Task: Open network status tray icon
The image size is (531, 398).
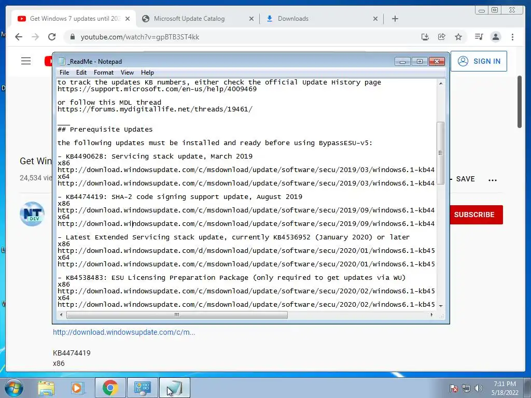Action: click(466, 388)
